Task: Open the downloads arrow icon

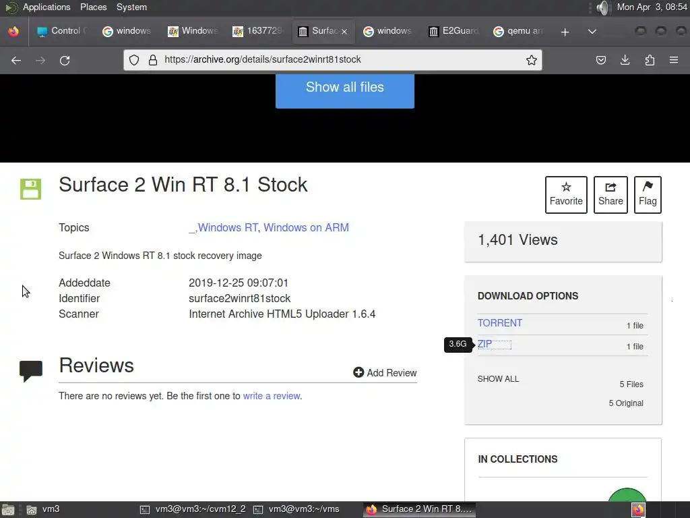Action: [x=625, y=60]
